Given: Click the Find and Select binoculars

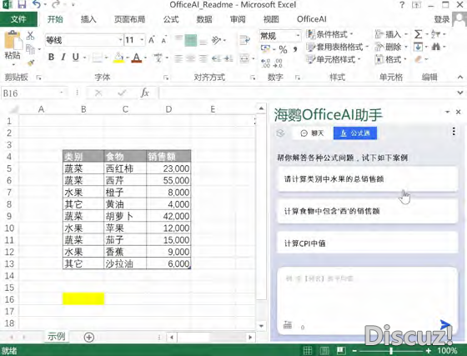Looking at the screenshot, I should pos(436,47).
